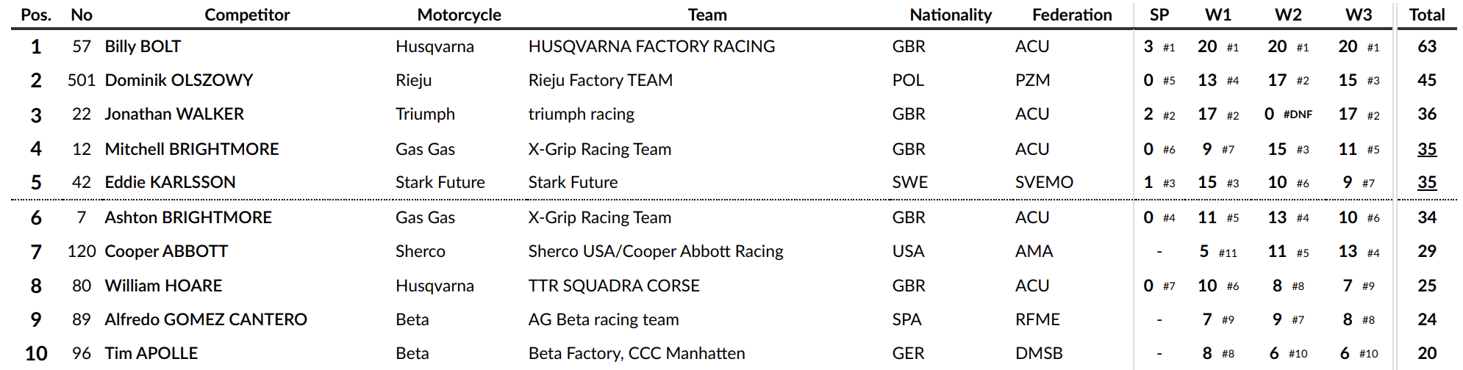The width and height of the screenshot is (1463, 370).
Task: Click Alfredo GOMEZ CANTERO's name
Action: (x=206, y=319)
